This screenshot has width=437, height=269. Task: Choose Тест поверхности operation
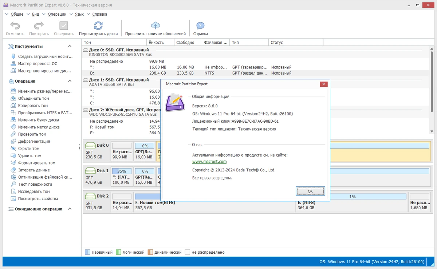click(x=31, y=184)
